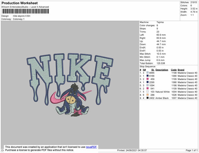Click the orange swatch for stop 8

(148, 95)
